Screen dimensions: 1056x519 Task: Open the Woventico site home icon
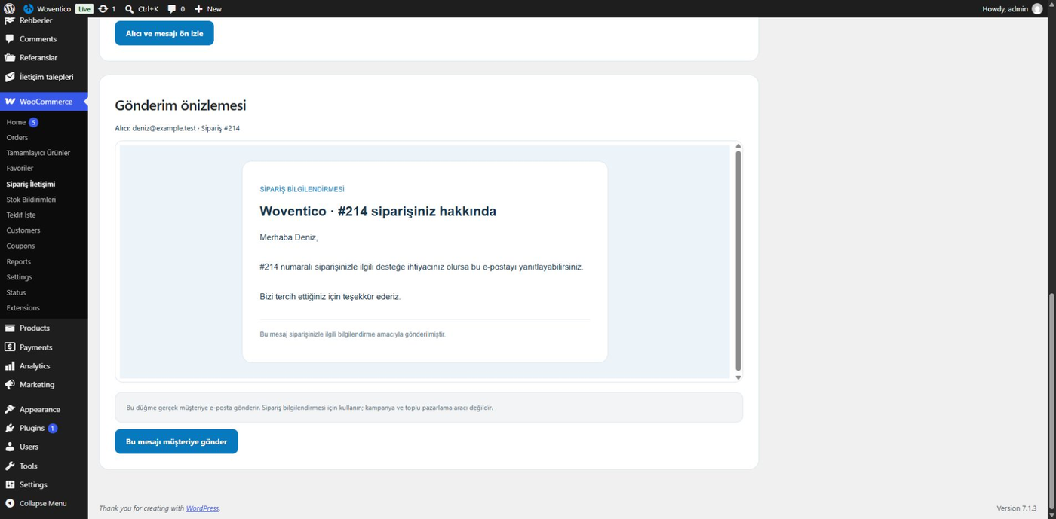click(x=28, y=9)
